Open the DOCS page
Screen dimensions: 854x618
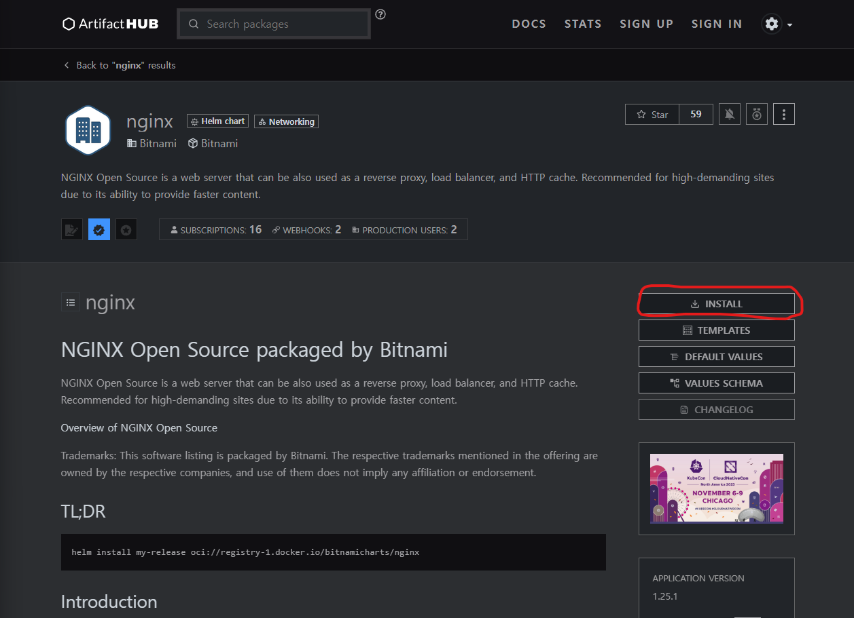tap(529, 24)
